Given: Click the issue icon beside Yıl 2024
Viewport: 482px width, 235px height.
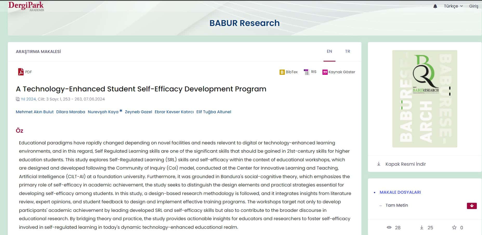Looking at the screenshot, I should click(18, 99).
